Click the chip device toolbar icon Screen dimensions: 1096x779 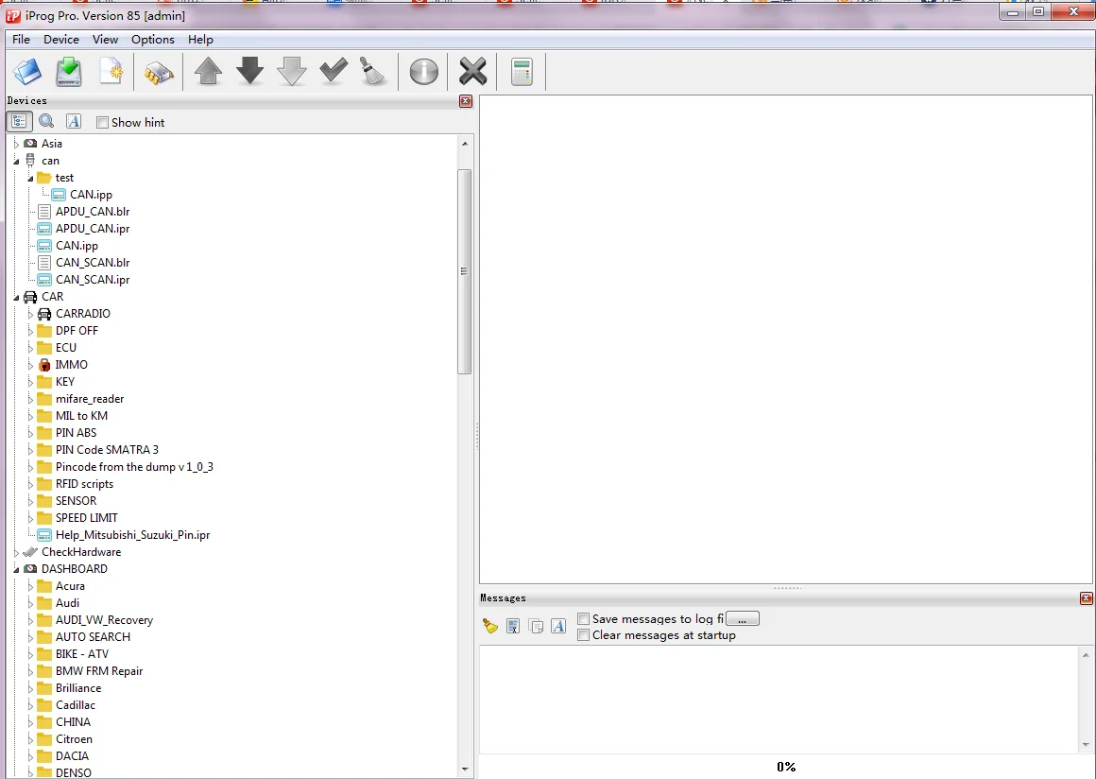coord(159,73)
